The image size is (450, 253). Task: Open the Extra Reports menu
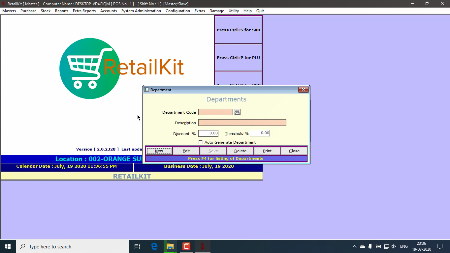point(84,11)
